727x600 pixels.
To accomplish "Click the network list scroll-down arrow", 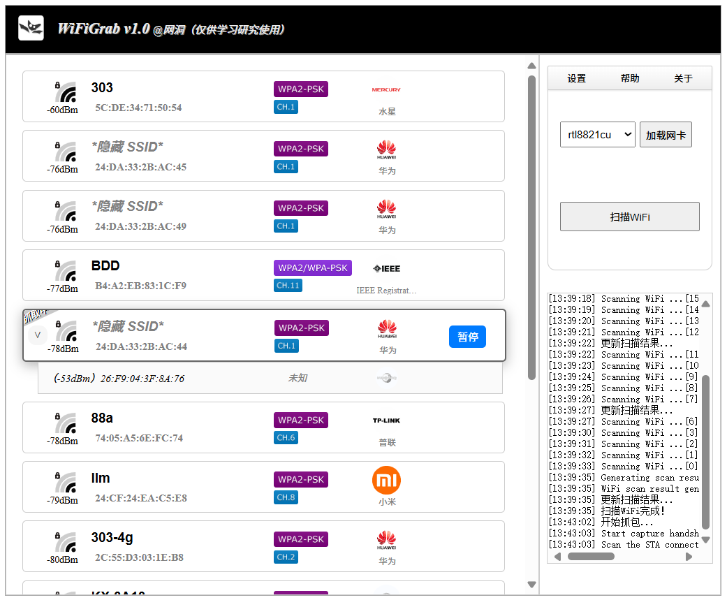I will pyautogui.click(x=531, y=585).
